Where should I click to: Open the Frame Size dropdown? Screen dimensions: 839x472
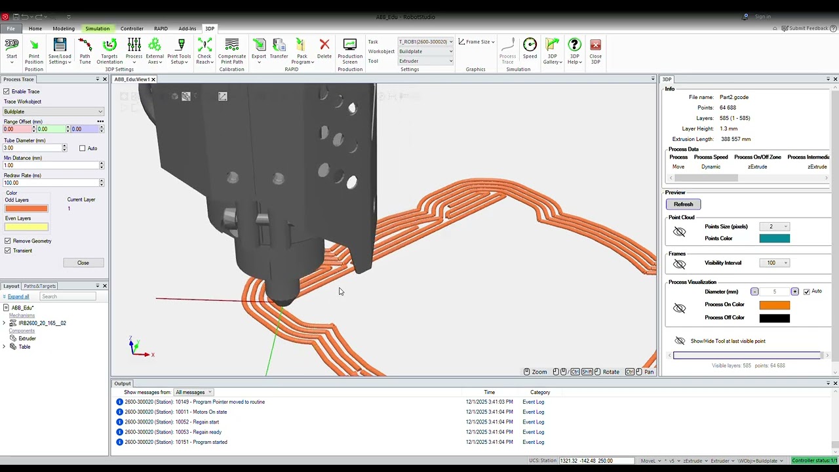point(477,41)
